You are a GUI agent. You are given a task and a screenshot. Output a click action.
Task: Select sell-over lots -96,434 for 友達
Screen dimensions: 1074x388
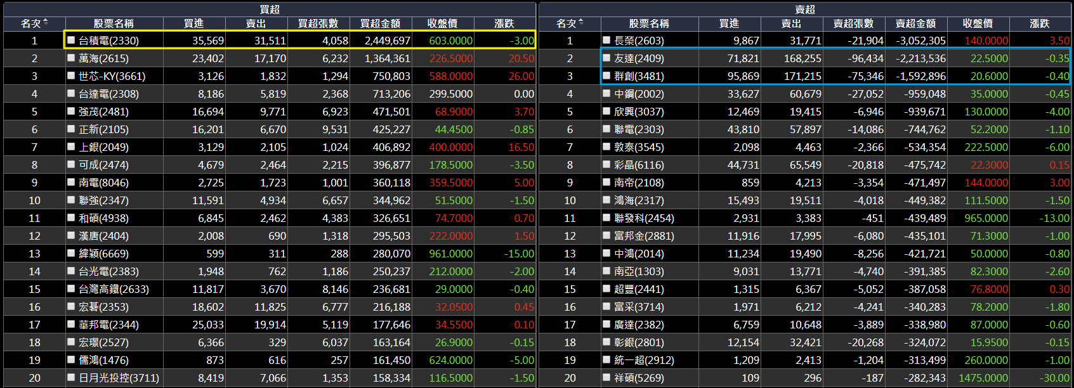(866, 58)
